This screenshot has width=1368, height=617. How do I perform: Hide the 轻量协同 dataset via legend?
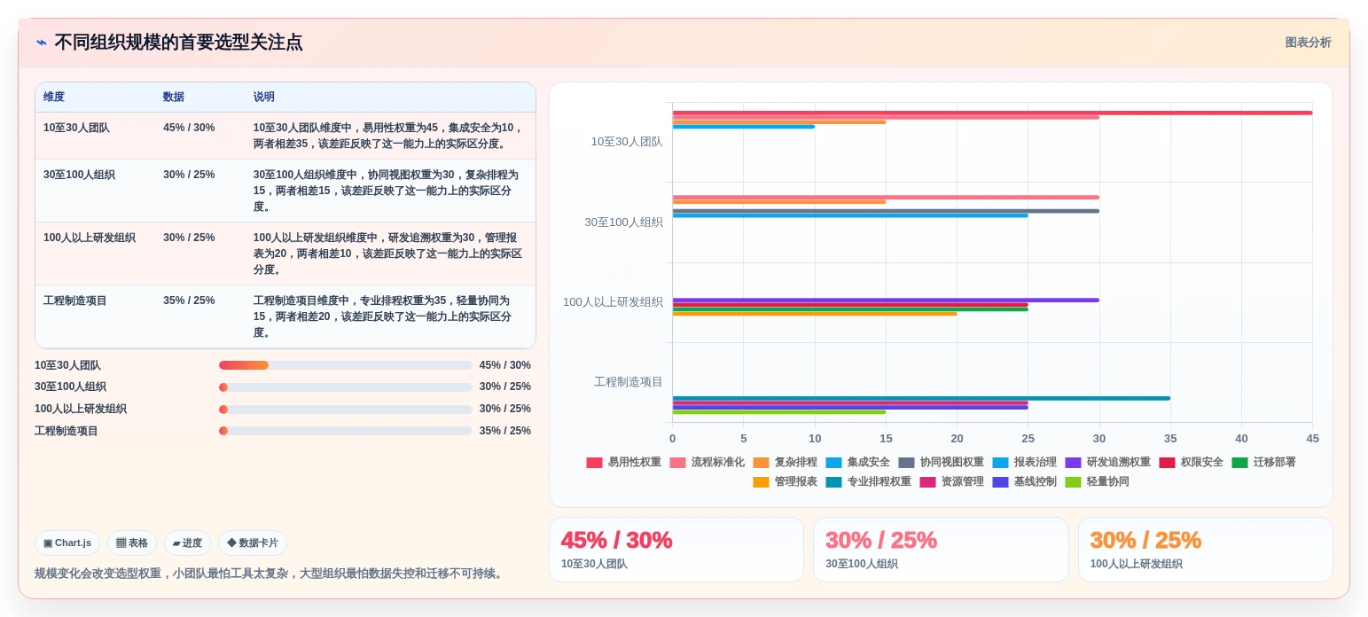coord(1098,482)
